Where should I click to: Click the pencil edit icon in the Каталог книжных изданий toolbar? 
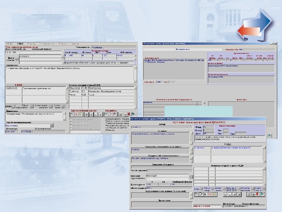point(201,194)
